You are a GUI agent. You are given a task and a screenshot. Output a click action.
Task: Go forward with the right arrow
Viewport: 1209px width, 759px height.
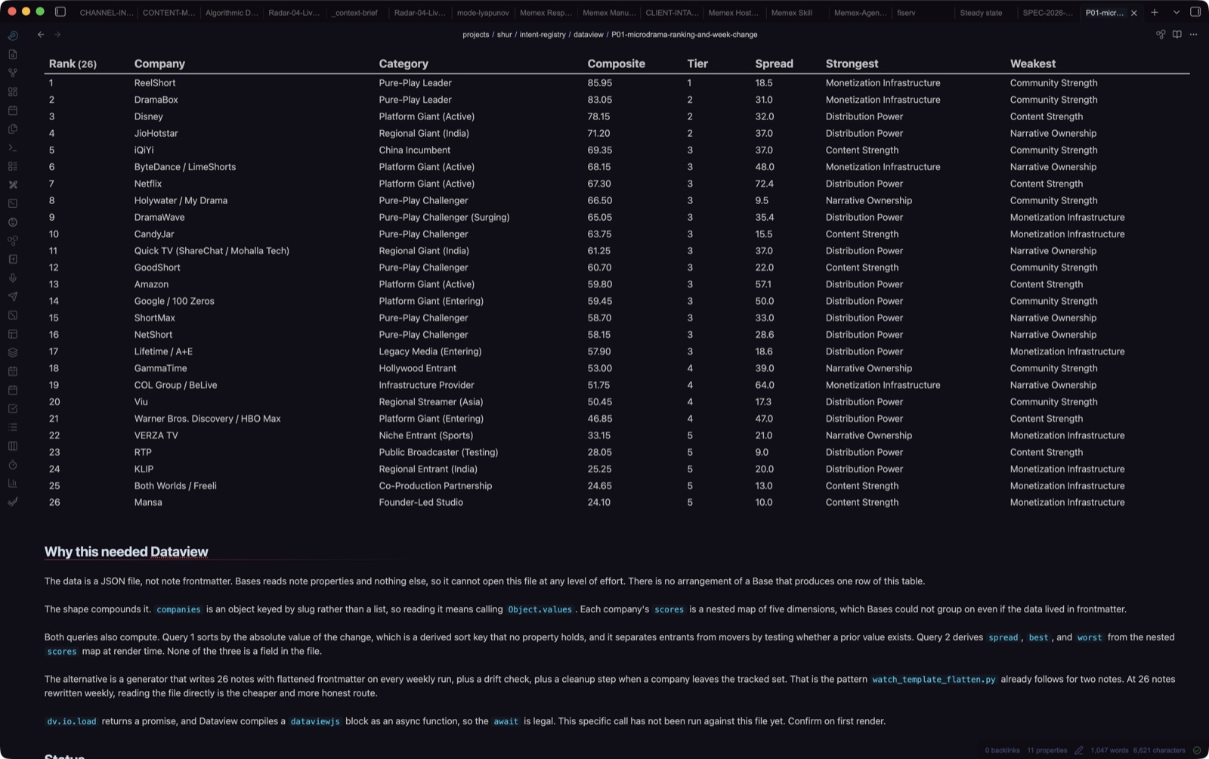click(57, 35)
